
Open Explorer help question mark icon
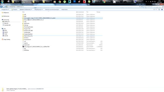coord(162,9)
